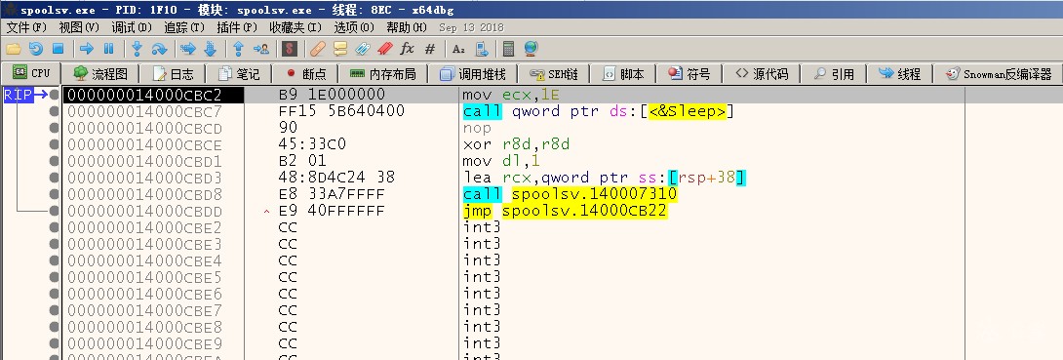This screenshot has height=360, width=1063.
Task: Select the 'mov ecx,1E' instruction
Action: (510, 95)
